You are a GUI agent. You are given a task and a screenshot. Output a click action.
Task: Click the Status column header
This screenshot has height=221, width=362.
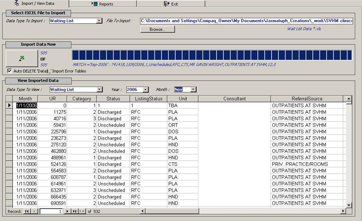click(x=113, y=99)
